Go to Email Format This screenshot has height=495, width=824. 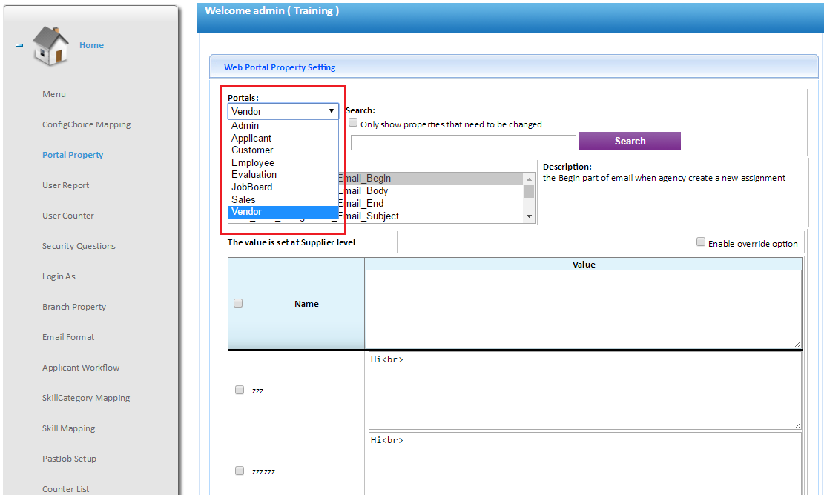68,337
